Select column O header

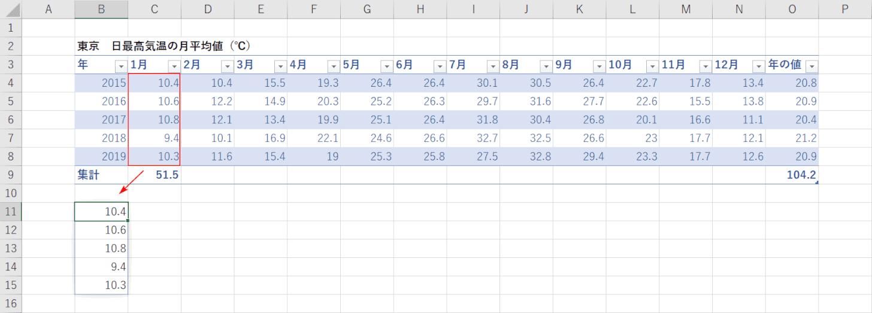(x=792, y=9)
